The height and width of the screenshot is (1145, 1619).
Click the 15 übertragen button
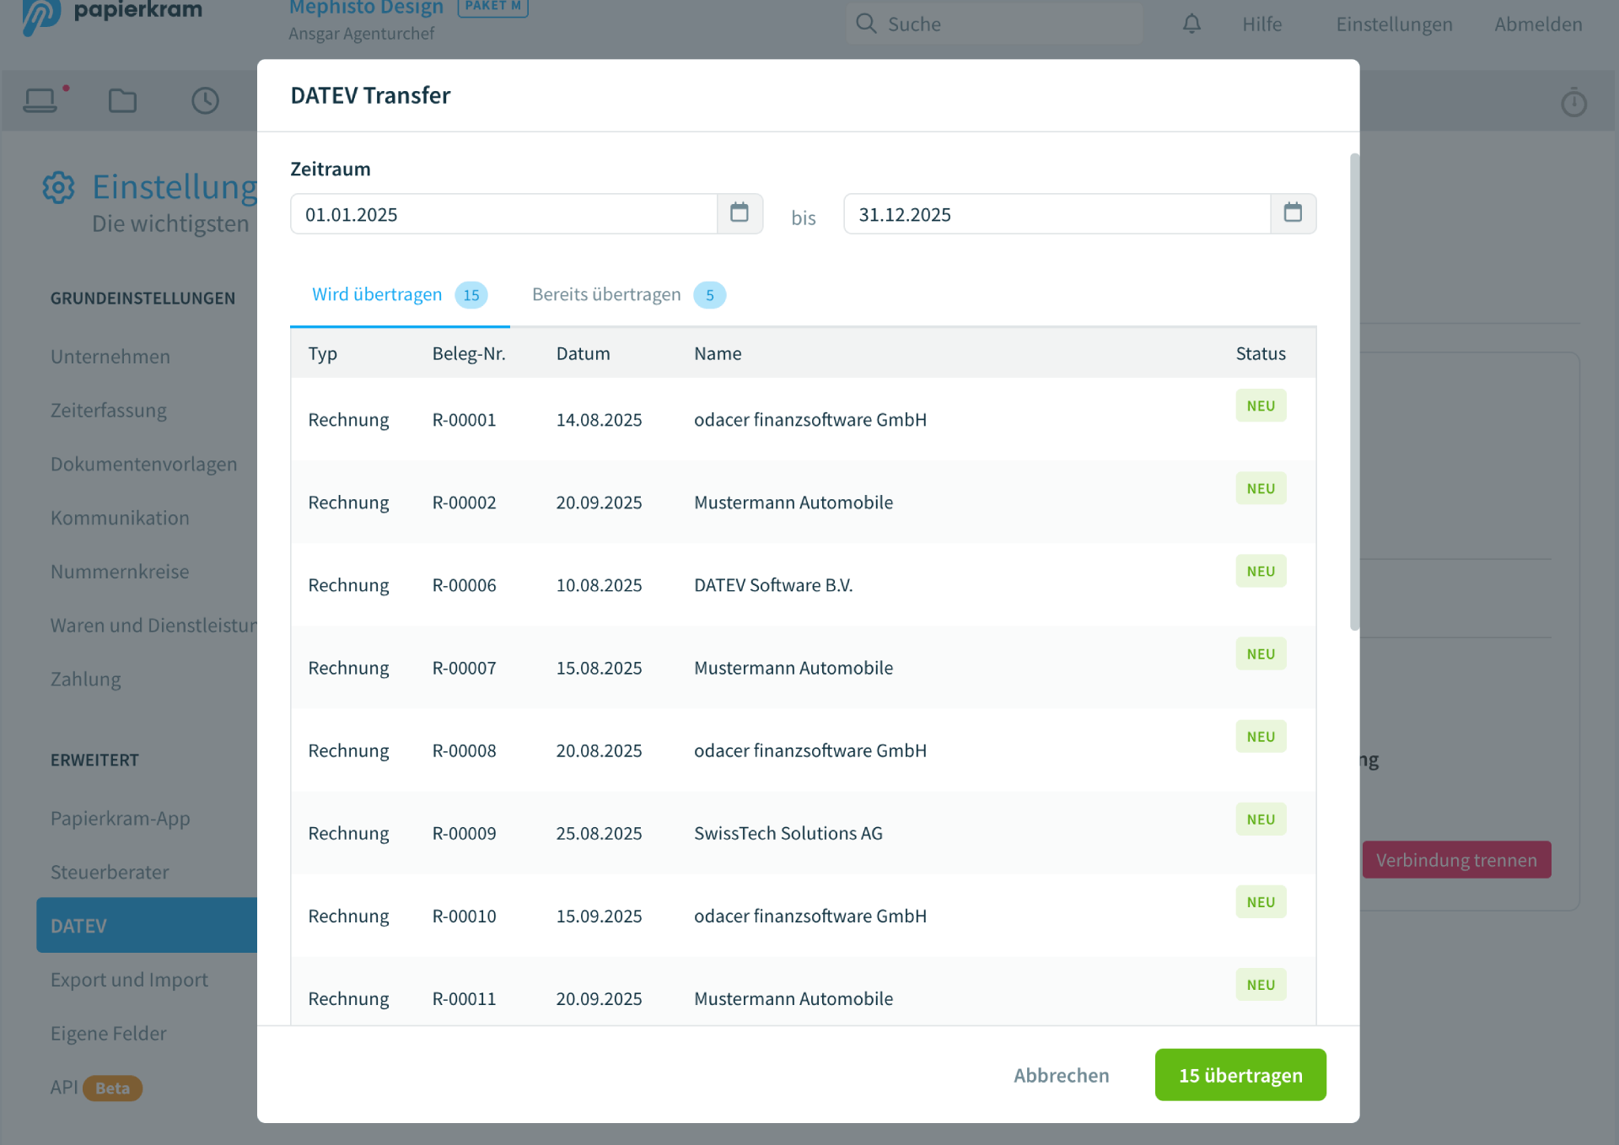tap(1240, 1075)
